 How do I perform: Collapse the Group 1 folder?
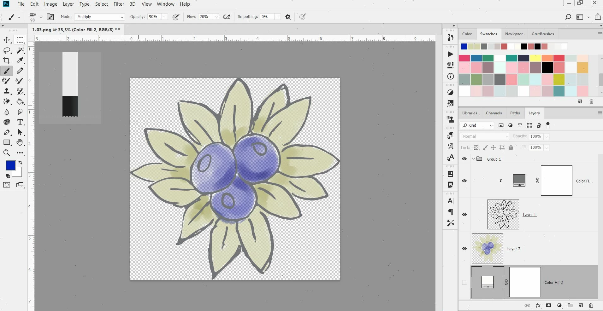coord(473,159)
